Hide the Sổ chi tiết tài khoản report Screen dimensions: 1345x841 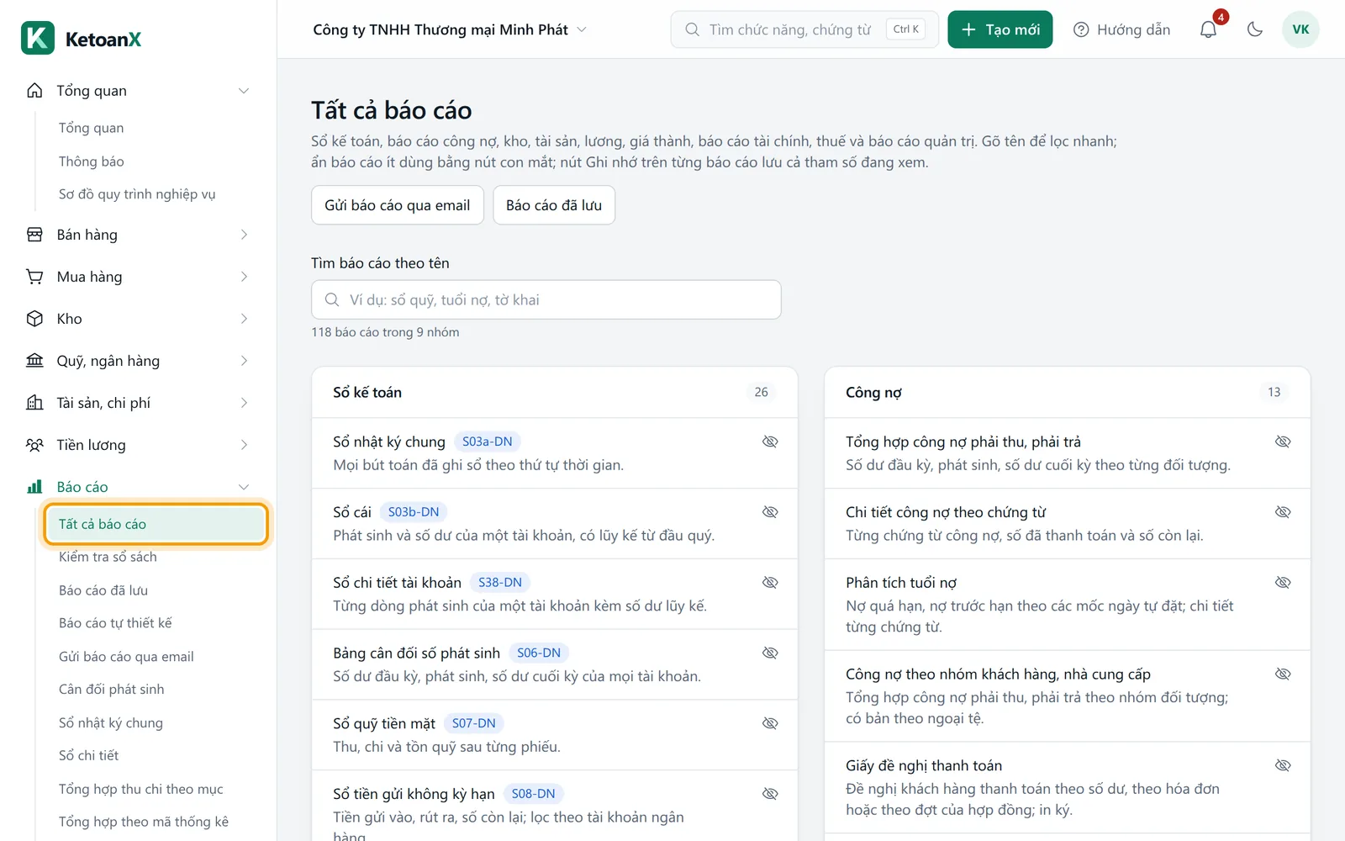(x=770, y=583)
